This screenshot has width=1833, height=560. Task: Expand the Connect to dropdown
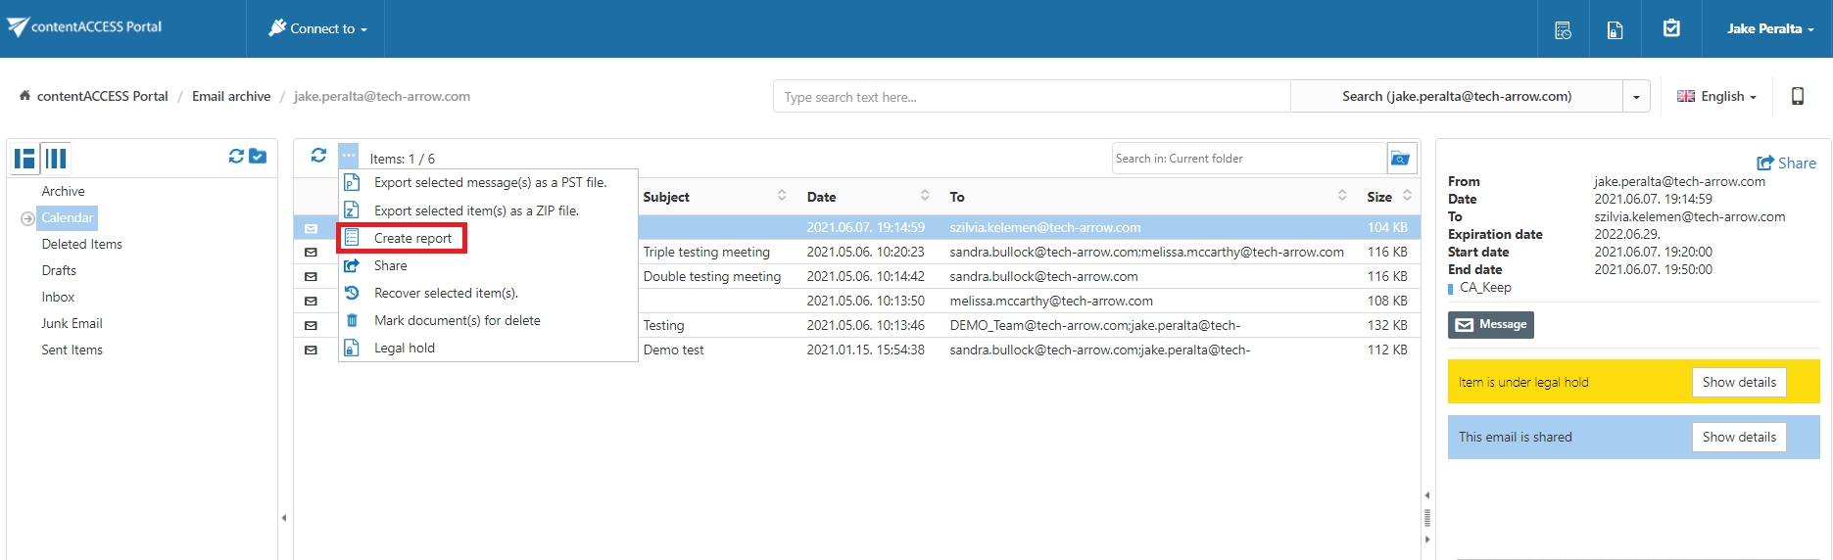click(x=318, y=28)
